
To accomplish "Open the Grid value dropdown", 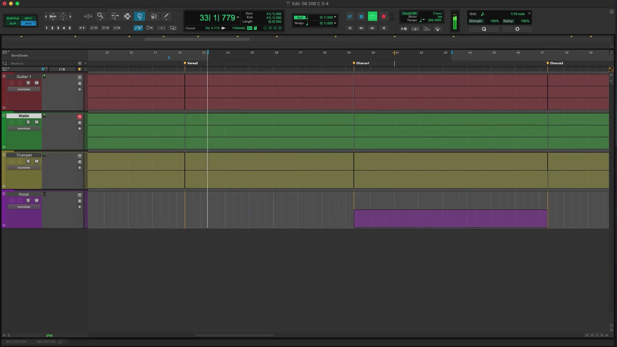I will tap(335, 17).
